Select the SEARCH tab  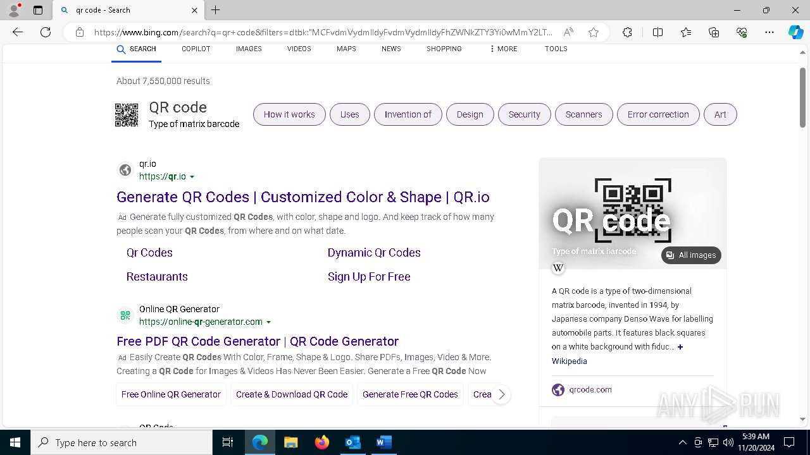tap(136, 49)
